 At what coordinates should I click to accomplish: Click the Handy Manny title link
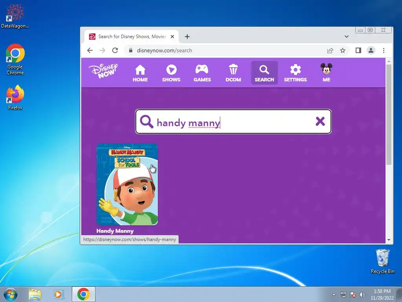tap(115, 231)
